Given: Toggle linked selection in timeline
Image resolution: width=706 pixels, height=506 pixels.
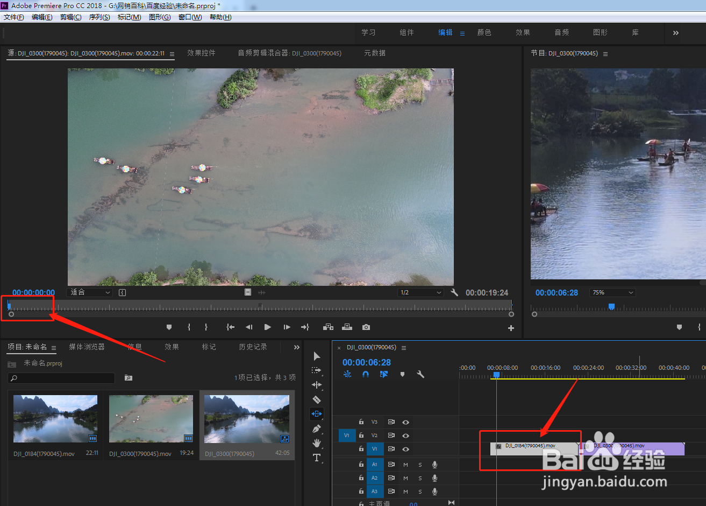Looking at the screenshot, I should (x=384, y=374).
